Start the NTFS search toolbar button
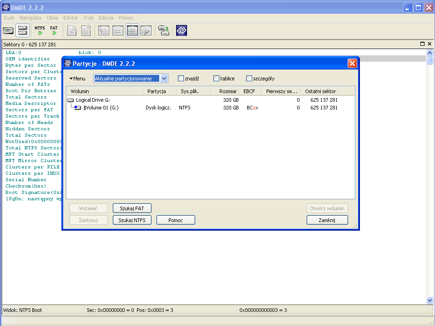 coord(40,30)
